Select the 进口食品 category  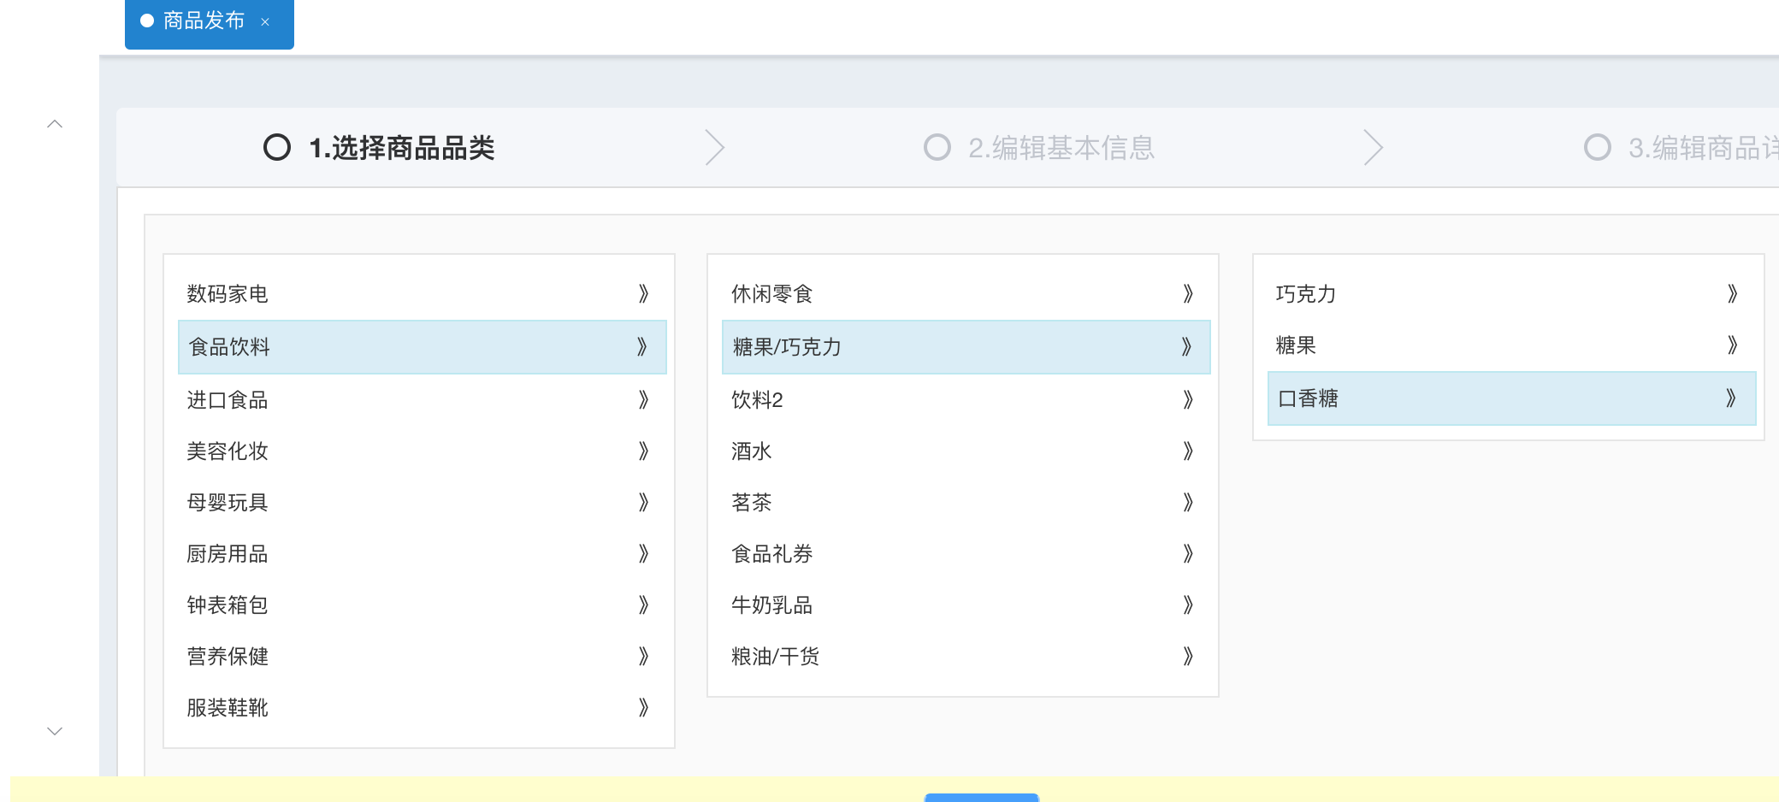click(x=422, y=400)
